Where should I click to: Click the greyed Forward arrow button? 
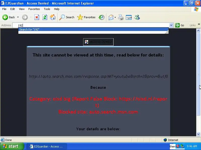click(25, 17)
